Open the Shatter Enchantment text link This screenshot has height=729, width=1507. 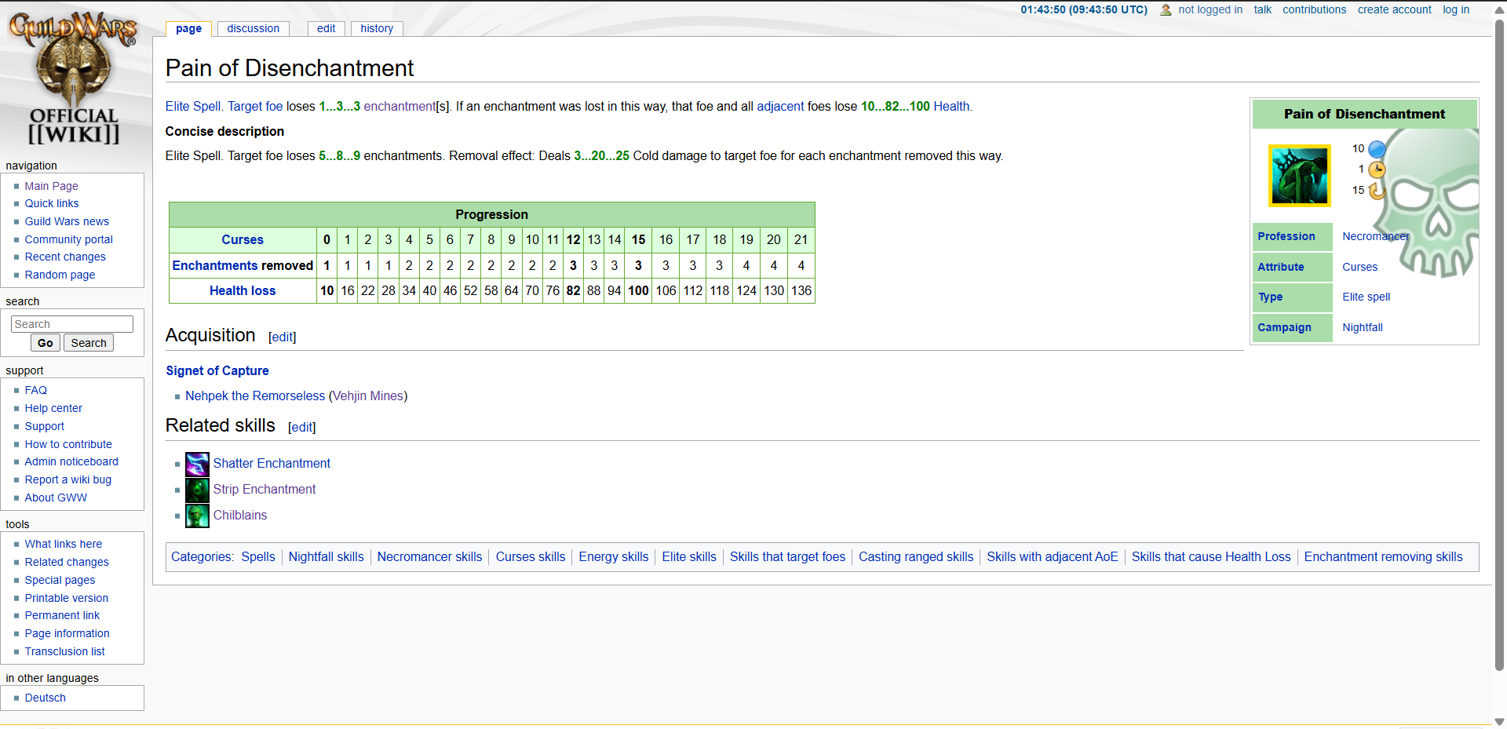(x=272, y=463)
